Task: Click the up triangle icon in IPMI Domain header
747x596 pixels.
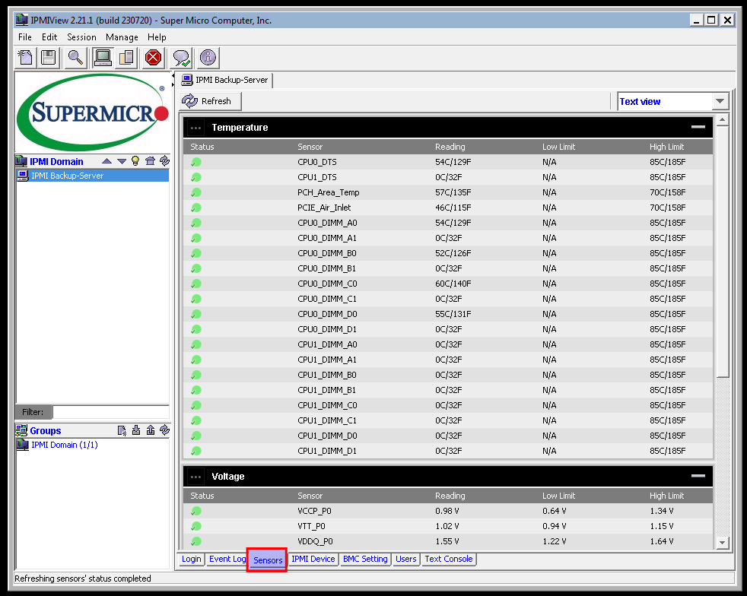Action: click(x=107, y=161)
